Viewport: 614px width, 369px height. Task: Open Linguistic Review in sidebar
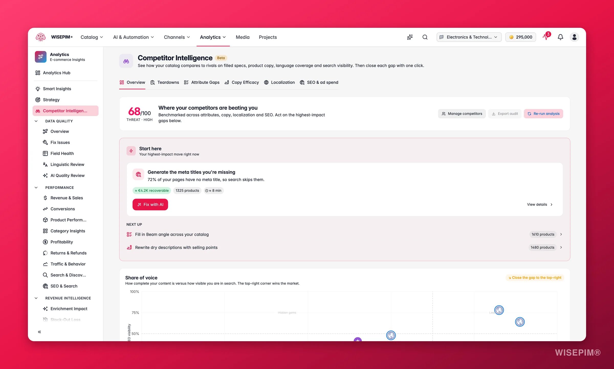(x=69, y=164)
